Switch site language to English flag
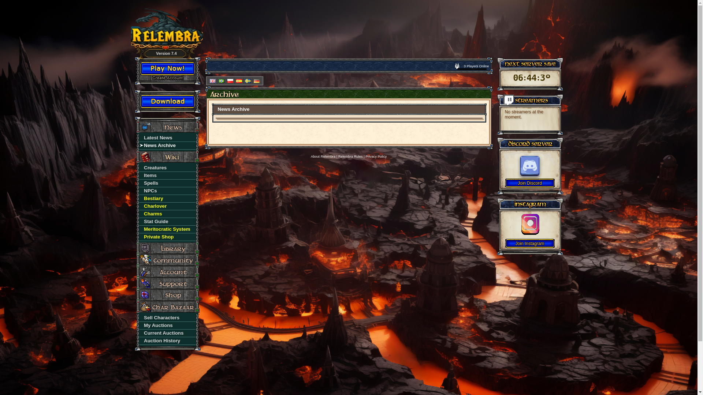The width and height of the screenshot is (703, 395). (213, 81)
